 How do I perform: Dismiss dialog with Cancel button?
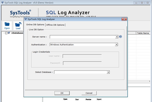pyautogui.click(x=89, y=93)
